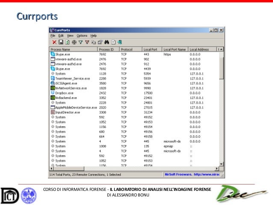Select the Dropbox.exe process name
The width and height of the screenshot is (273, 205).
pos(64,93)
